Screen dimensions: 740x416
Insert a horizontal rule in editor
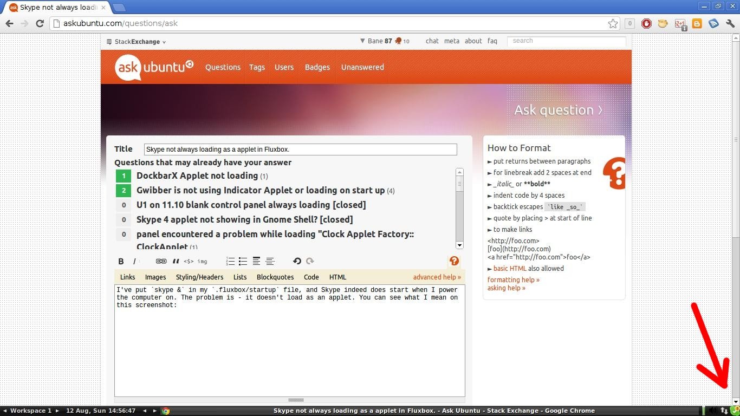pos(270,261)
